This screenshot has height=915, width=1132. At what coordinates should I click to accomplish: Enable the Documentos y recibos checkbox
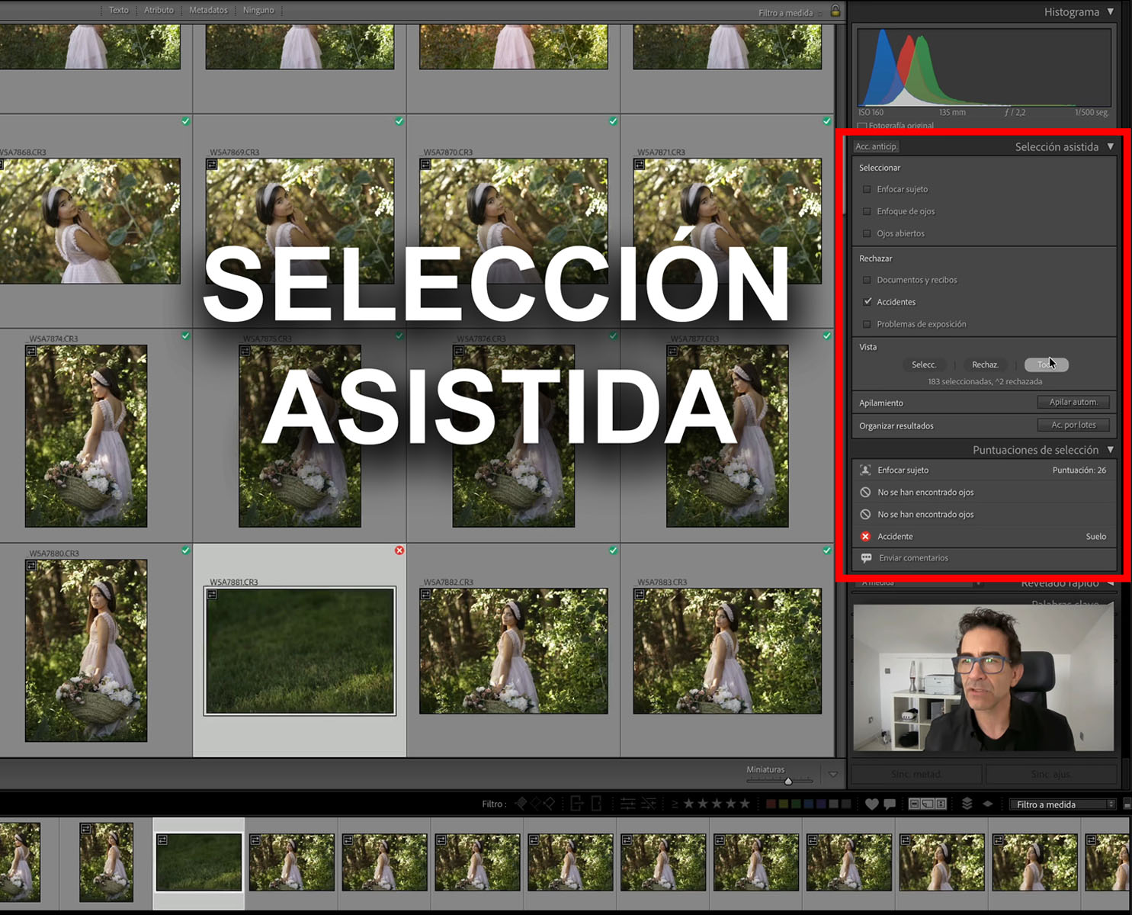(867, 280)
